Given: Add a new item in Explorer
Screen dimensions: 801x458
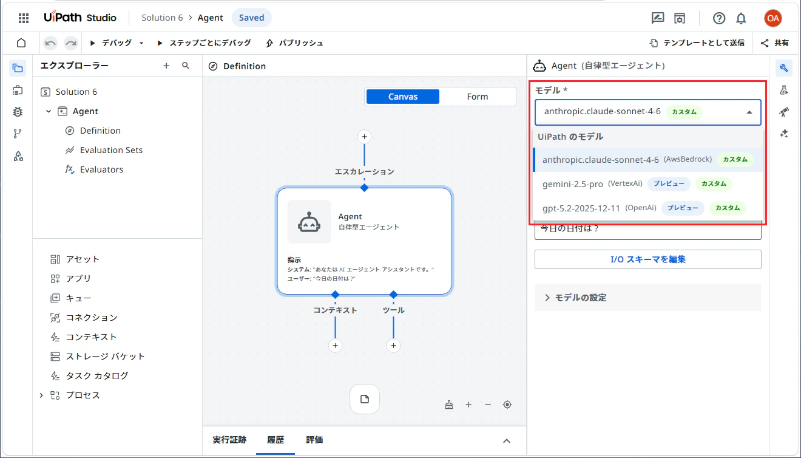Looking at the screenshot, I should click(x=166, y=66).
